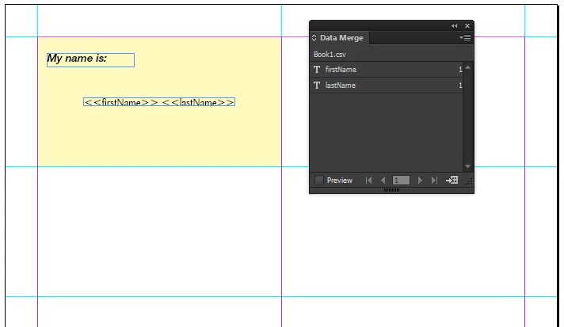The width and height of the screenshot is (564, 327).
Task: Switch to the Data Merge tab
Action: tap(341, 38)
